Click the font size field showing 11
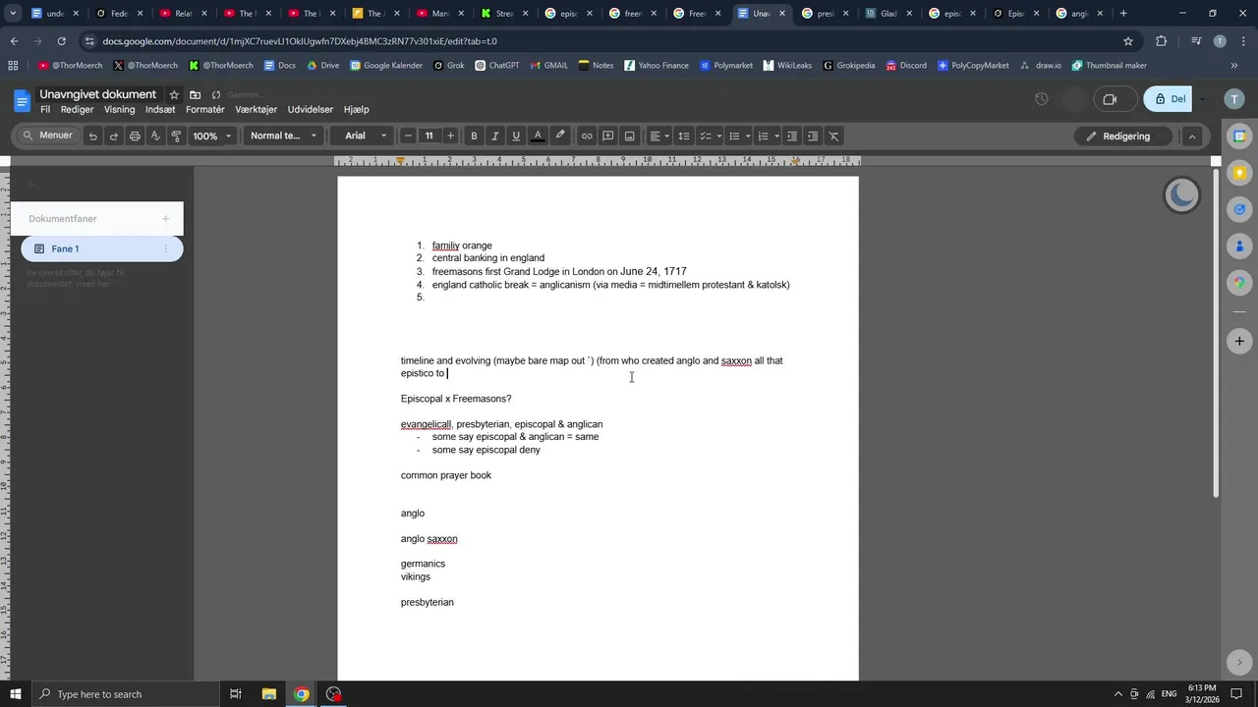This screenshot has height=707, width=1258. (429, 136)
